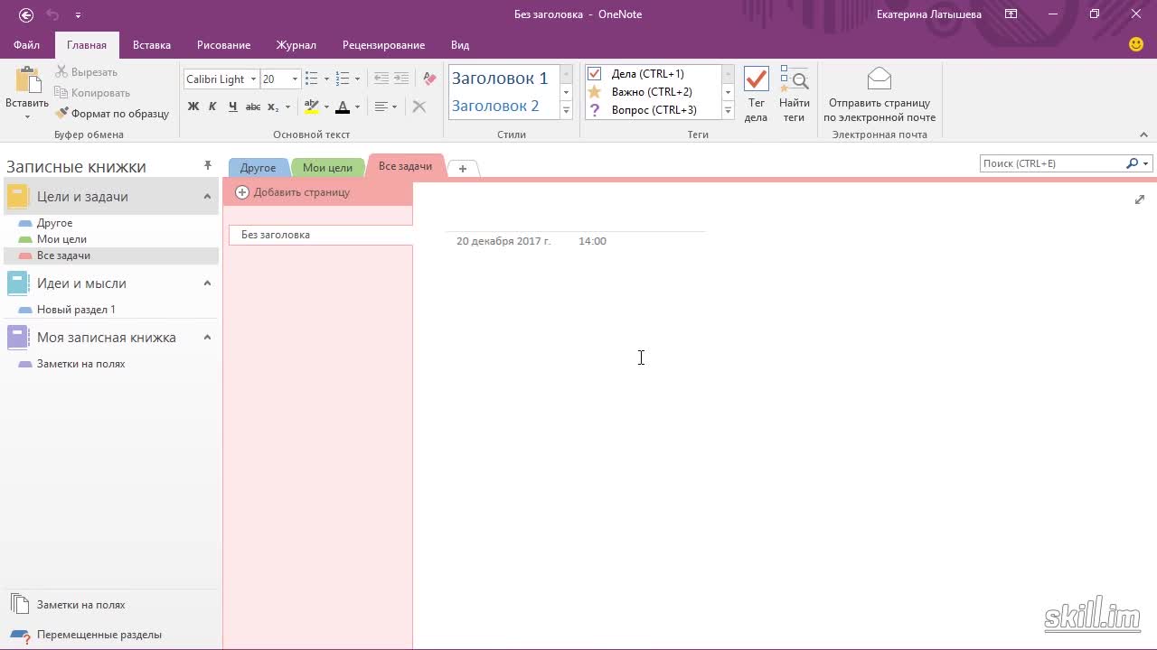Switch to the Вид ribbon tab

(x=460, y=45)
